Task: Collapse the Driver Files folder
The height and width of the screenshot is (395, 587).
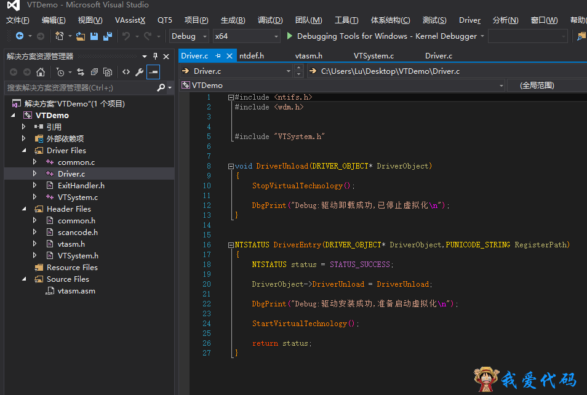Action: pyautogui.click(x=25, y=151)
